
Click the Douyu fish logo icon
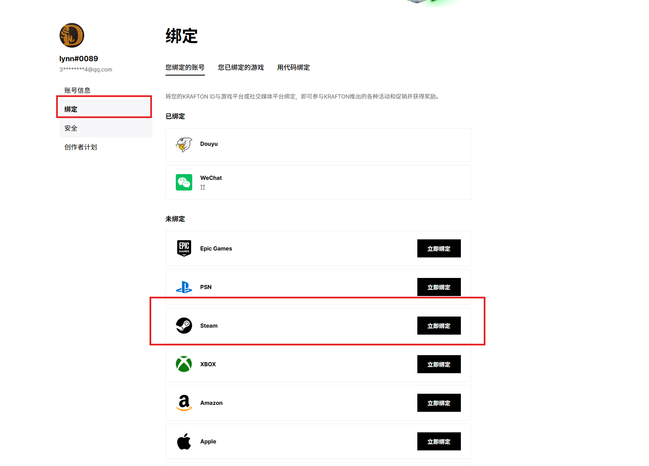coord(184,145)
